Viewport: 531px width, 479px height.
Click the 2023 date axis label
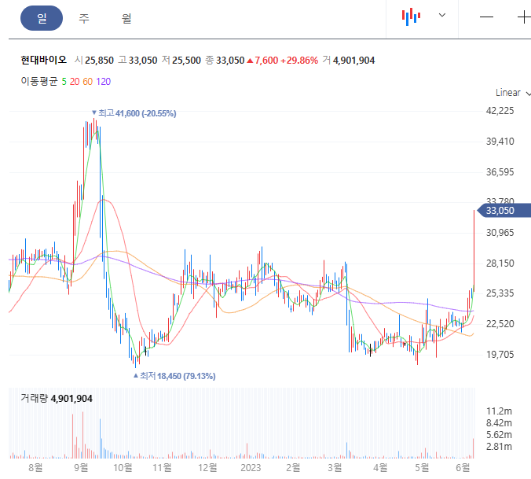(251, 468)
